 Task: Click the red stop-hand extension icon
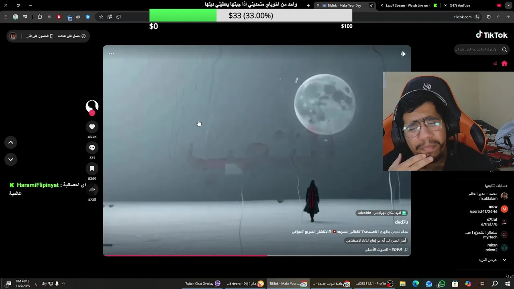click(59, 17)
